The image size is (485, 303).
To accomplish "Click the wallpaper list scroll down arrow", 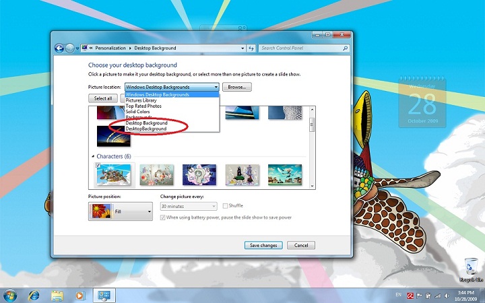I will tap(312, 186).
